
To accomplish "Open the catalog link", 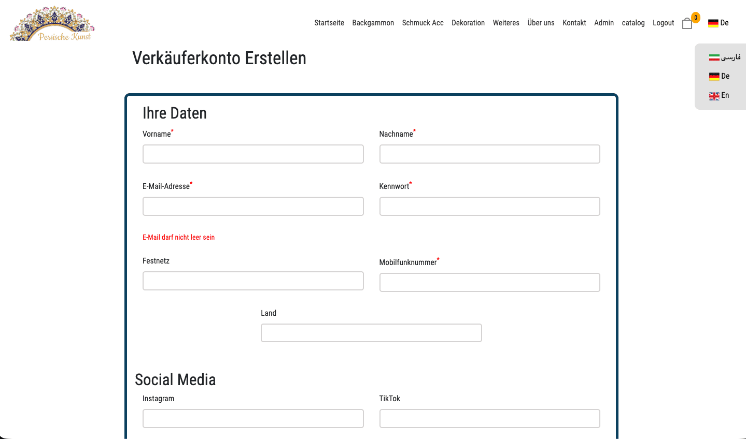I will tap(634, 23).
